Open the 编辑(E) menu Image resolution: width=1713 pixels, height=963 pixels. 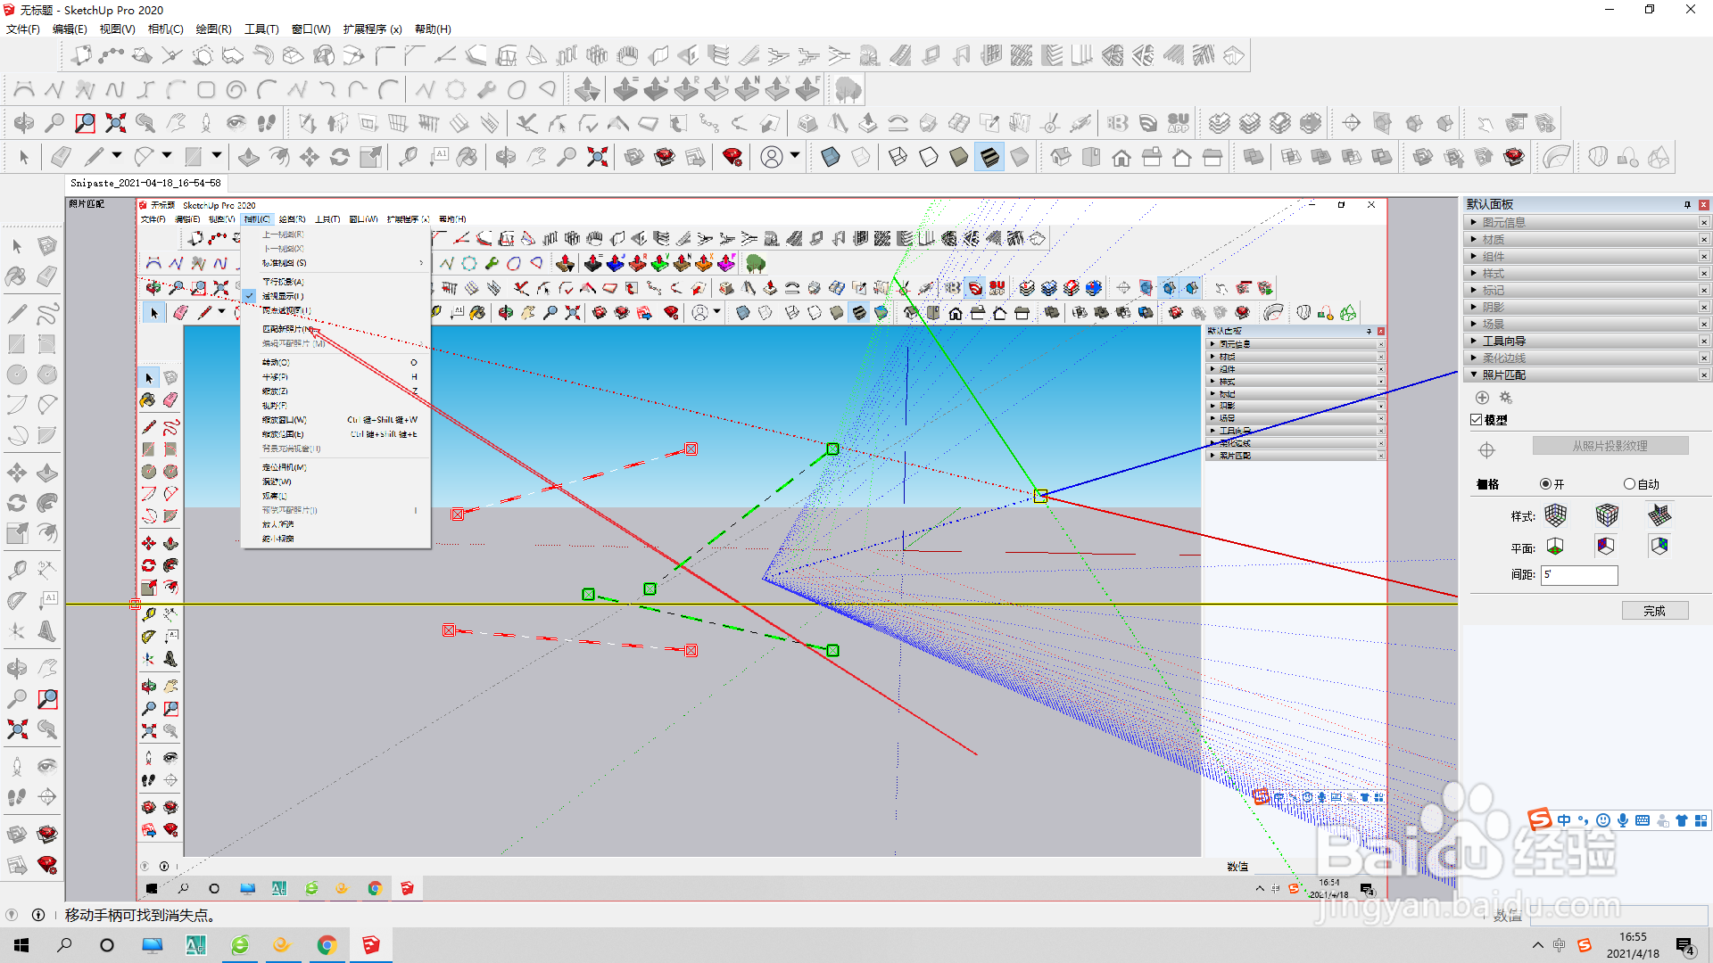70,29
